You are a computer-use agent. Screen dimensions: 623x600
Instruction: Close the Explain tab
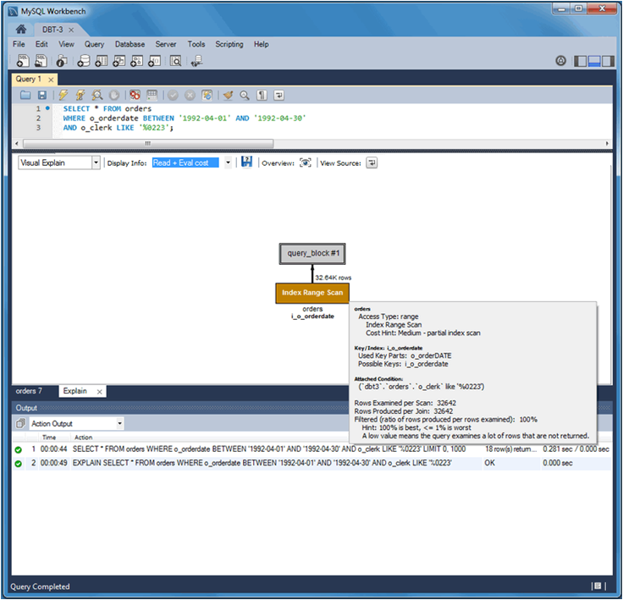(x=99, y=392)
